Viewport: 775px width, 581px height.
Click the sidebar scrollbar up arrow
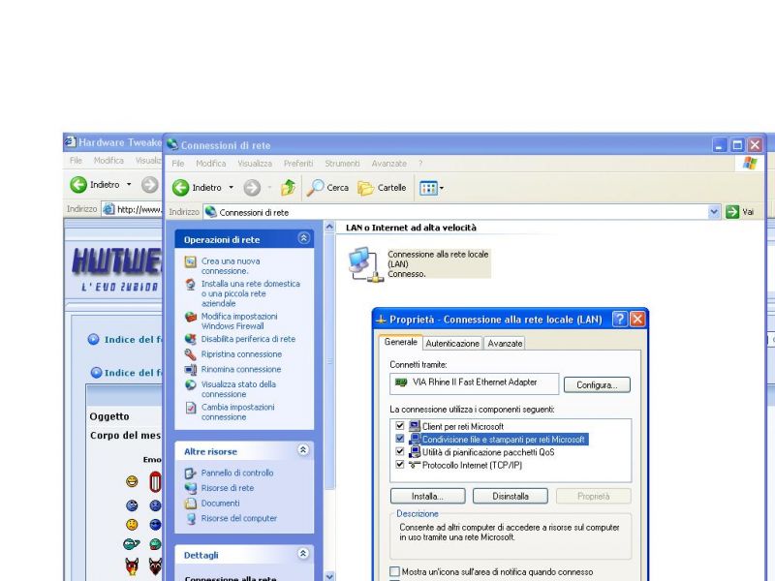(329, 227)
